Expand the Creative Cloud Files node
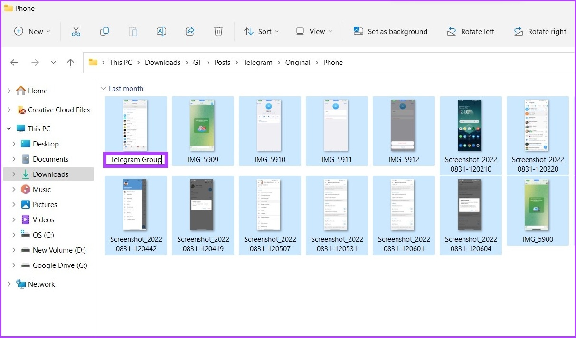 tap(9, 110)
